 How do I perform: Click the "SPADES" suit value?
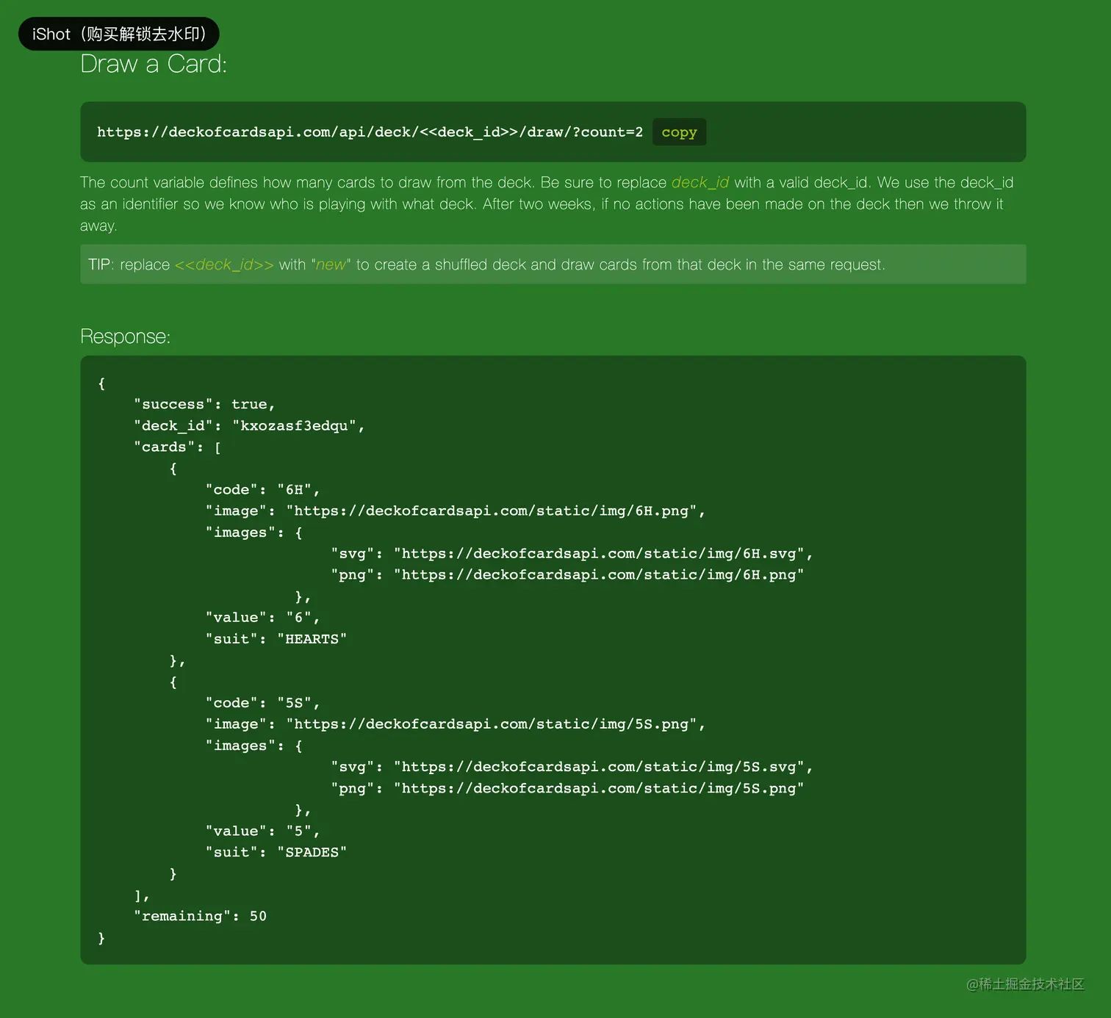312,852
